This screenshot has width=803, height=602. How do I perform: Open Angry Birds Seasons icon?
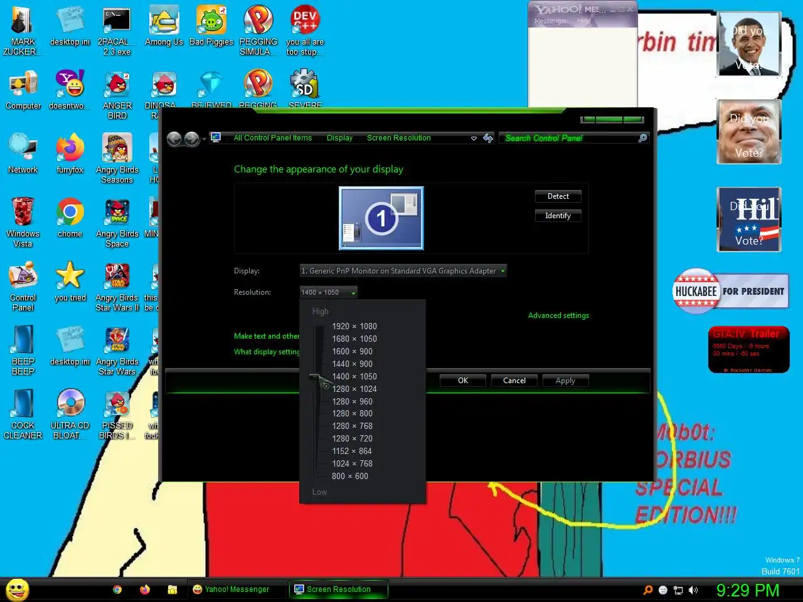point(117,159)
